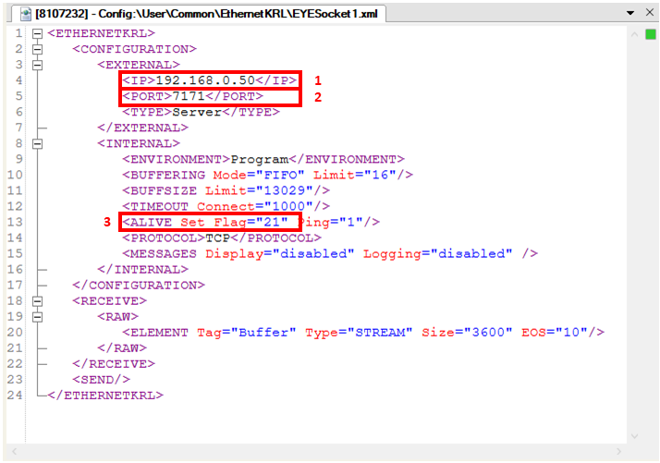Click the EOS value "10"
The height and width of the screenshot is (463, 660).
[571, 333]
